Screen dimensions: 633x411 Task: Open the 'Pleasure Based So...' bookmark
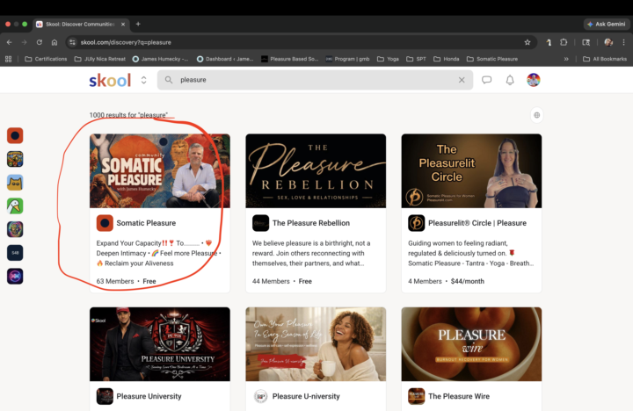[290, 59]
